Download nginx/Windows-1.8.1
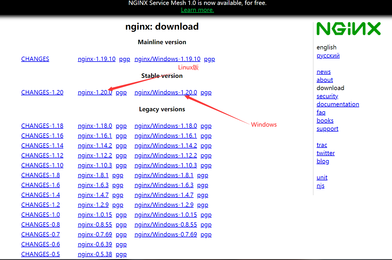This screenshot has height=260, width=392. (164, 175)
